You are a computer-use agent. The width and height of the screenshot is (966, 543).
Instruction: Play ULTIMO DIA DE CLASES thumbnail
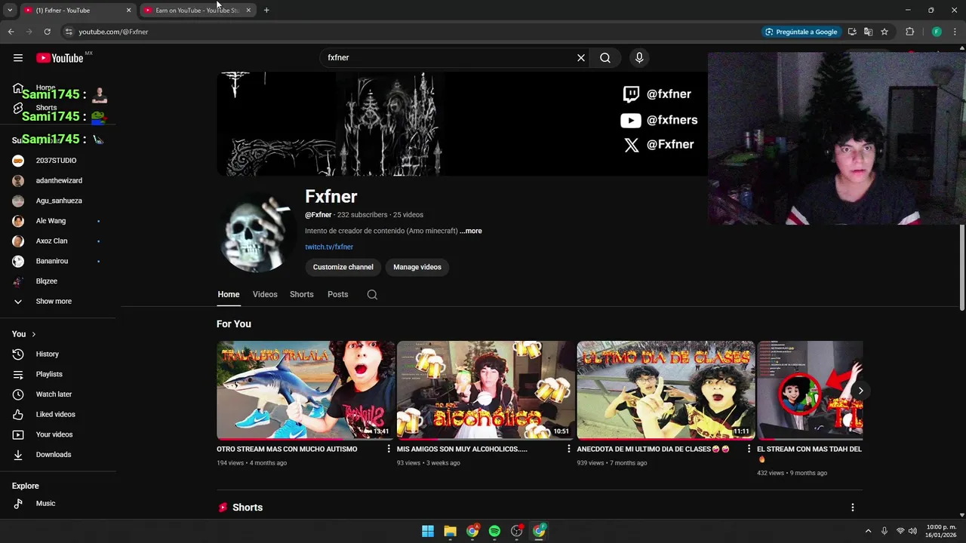(x=666, y=390)
